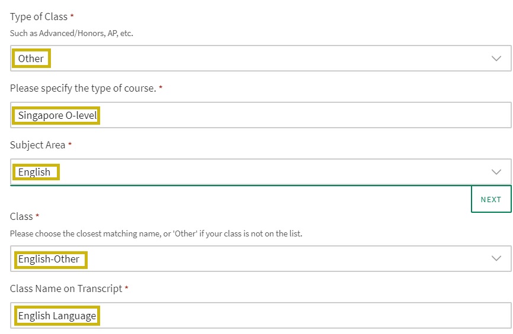This screenshot has width=513, height=334.
Task: Click the 'English' value in Subject Area
Action: point(34,172)
